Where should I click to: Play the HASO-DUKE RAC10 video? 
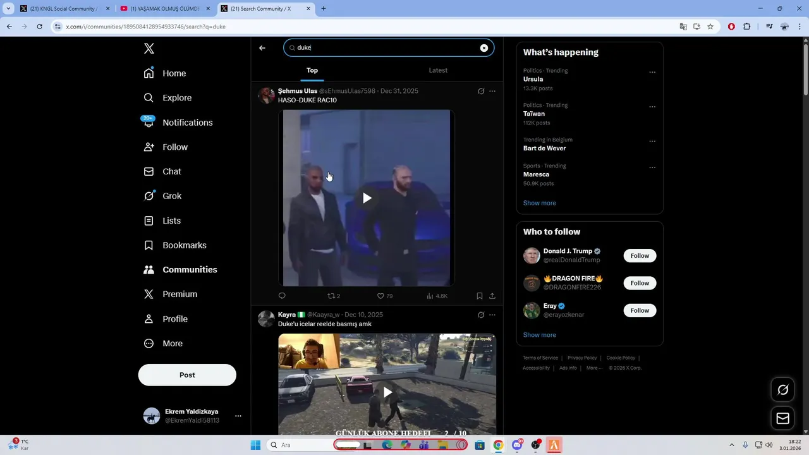click(367, 198)
